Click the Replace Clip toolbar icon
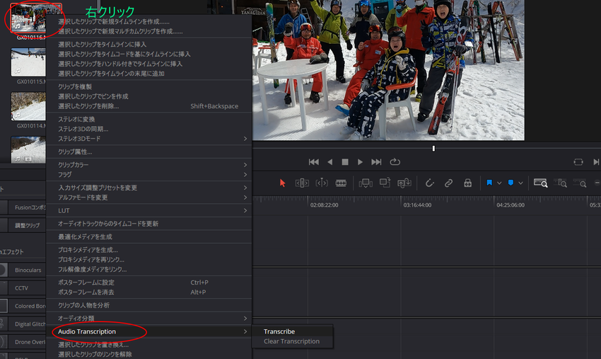The height and width of the screenshot is (359, 601). click(x=404, y=183)
